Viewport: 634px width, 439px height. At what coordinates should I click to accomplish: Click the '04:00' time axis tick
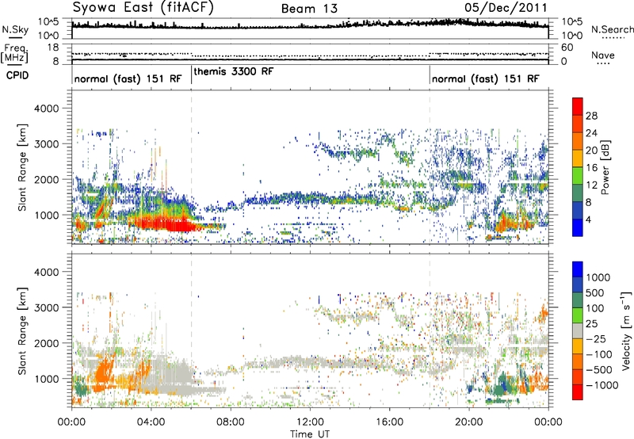(x=151, y=422)
